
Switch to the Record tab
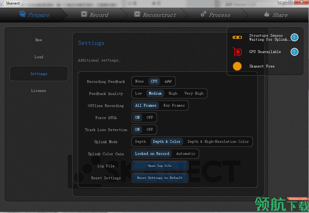pyautogui.click(x=99, y=15)
